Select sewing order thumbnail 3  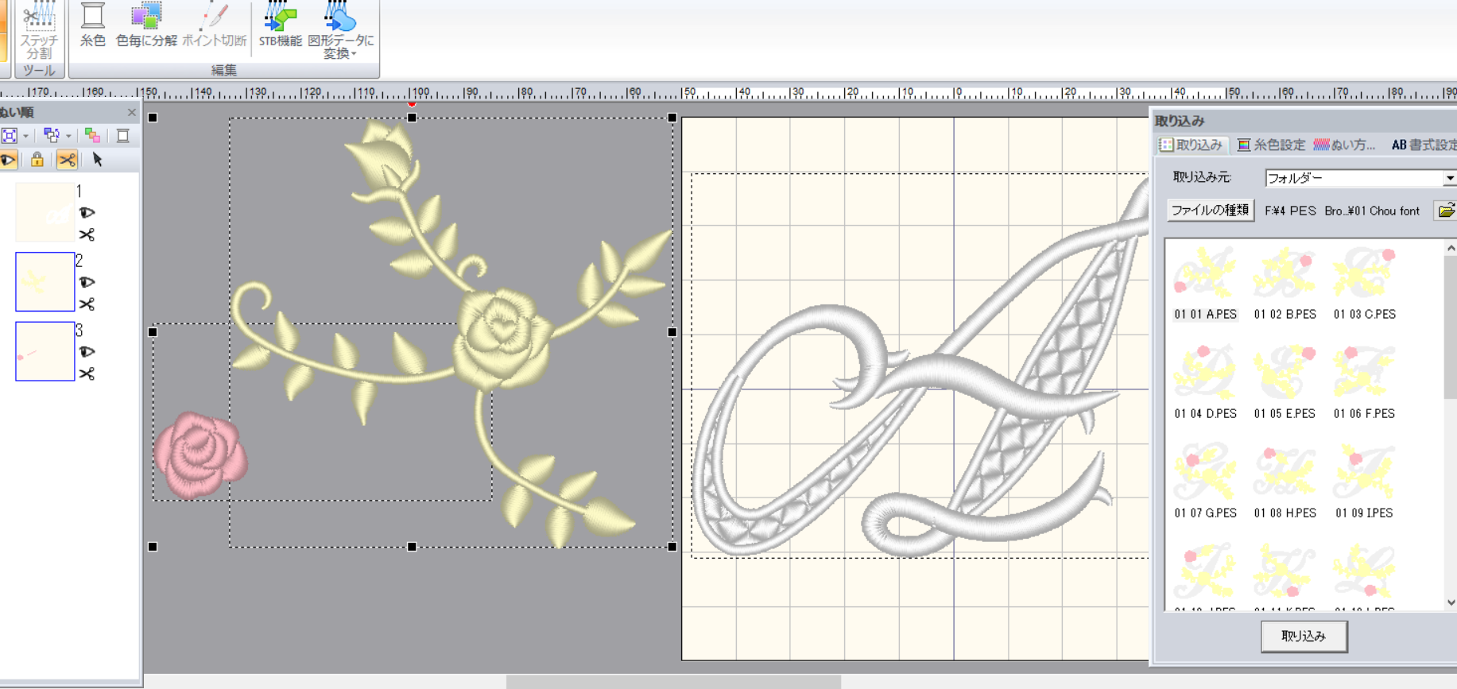pos(45,350)
